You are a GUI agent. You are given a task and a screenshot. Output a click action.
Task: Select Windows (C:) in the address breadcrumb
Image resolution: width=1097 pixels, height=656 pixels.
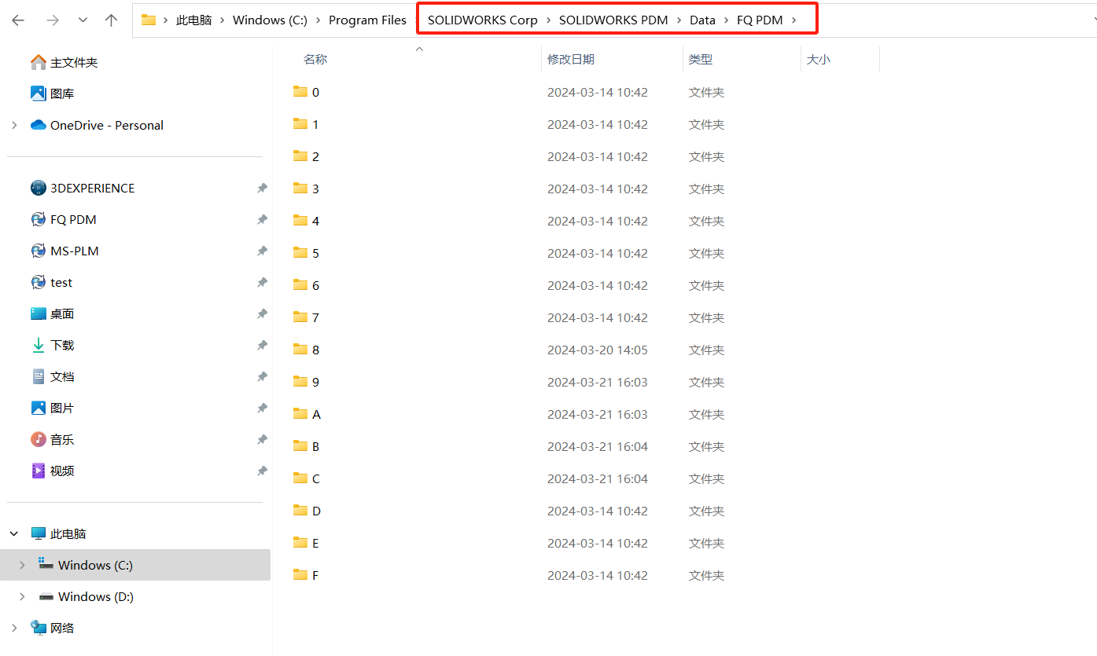click(x=270, y=20)
